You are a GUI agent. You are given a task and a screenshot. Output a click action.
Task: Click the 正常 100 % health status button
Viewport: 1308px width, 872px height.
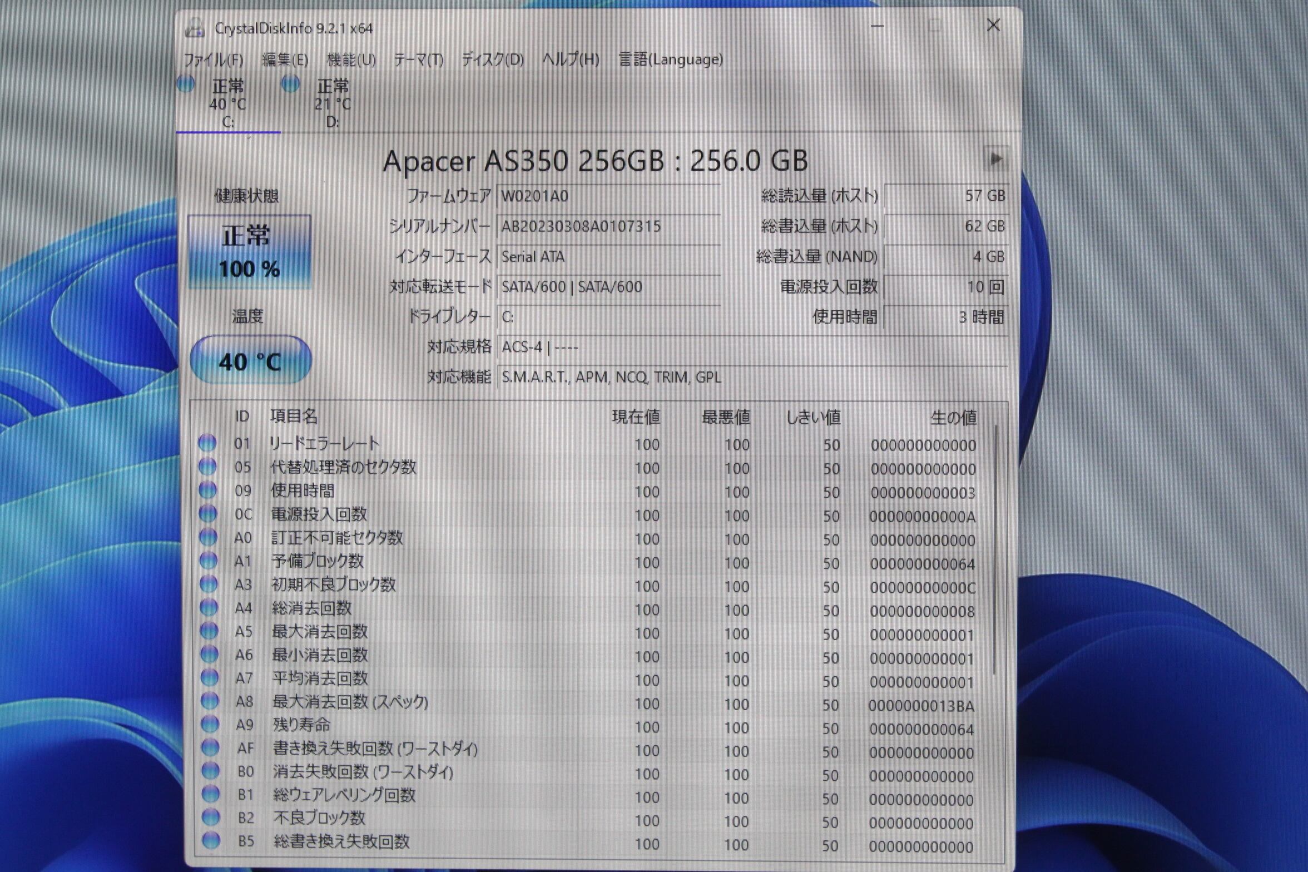click(249, 252)
